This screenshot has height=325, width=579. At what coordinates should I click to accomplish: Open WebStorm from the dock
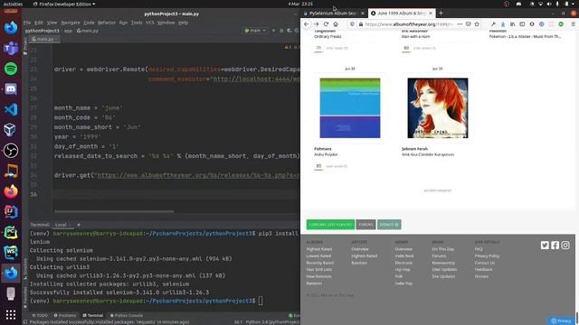11,253
